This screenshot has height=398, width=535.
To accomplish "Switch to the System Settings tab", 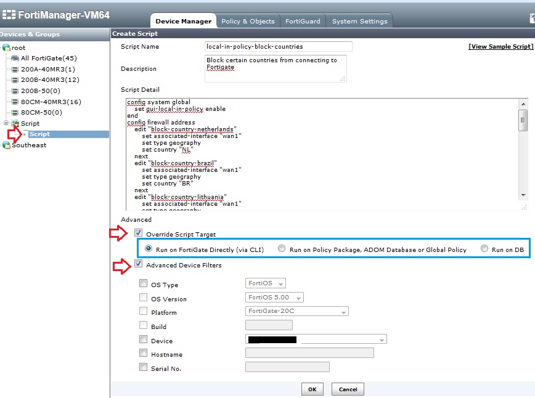I will [x=359, y=21].
